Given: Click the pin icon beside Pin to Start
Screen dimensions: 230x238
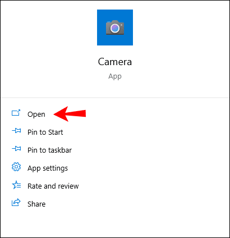Looking at the screenshot, I should pos(16,131).
